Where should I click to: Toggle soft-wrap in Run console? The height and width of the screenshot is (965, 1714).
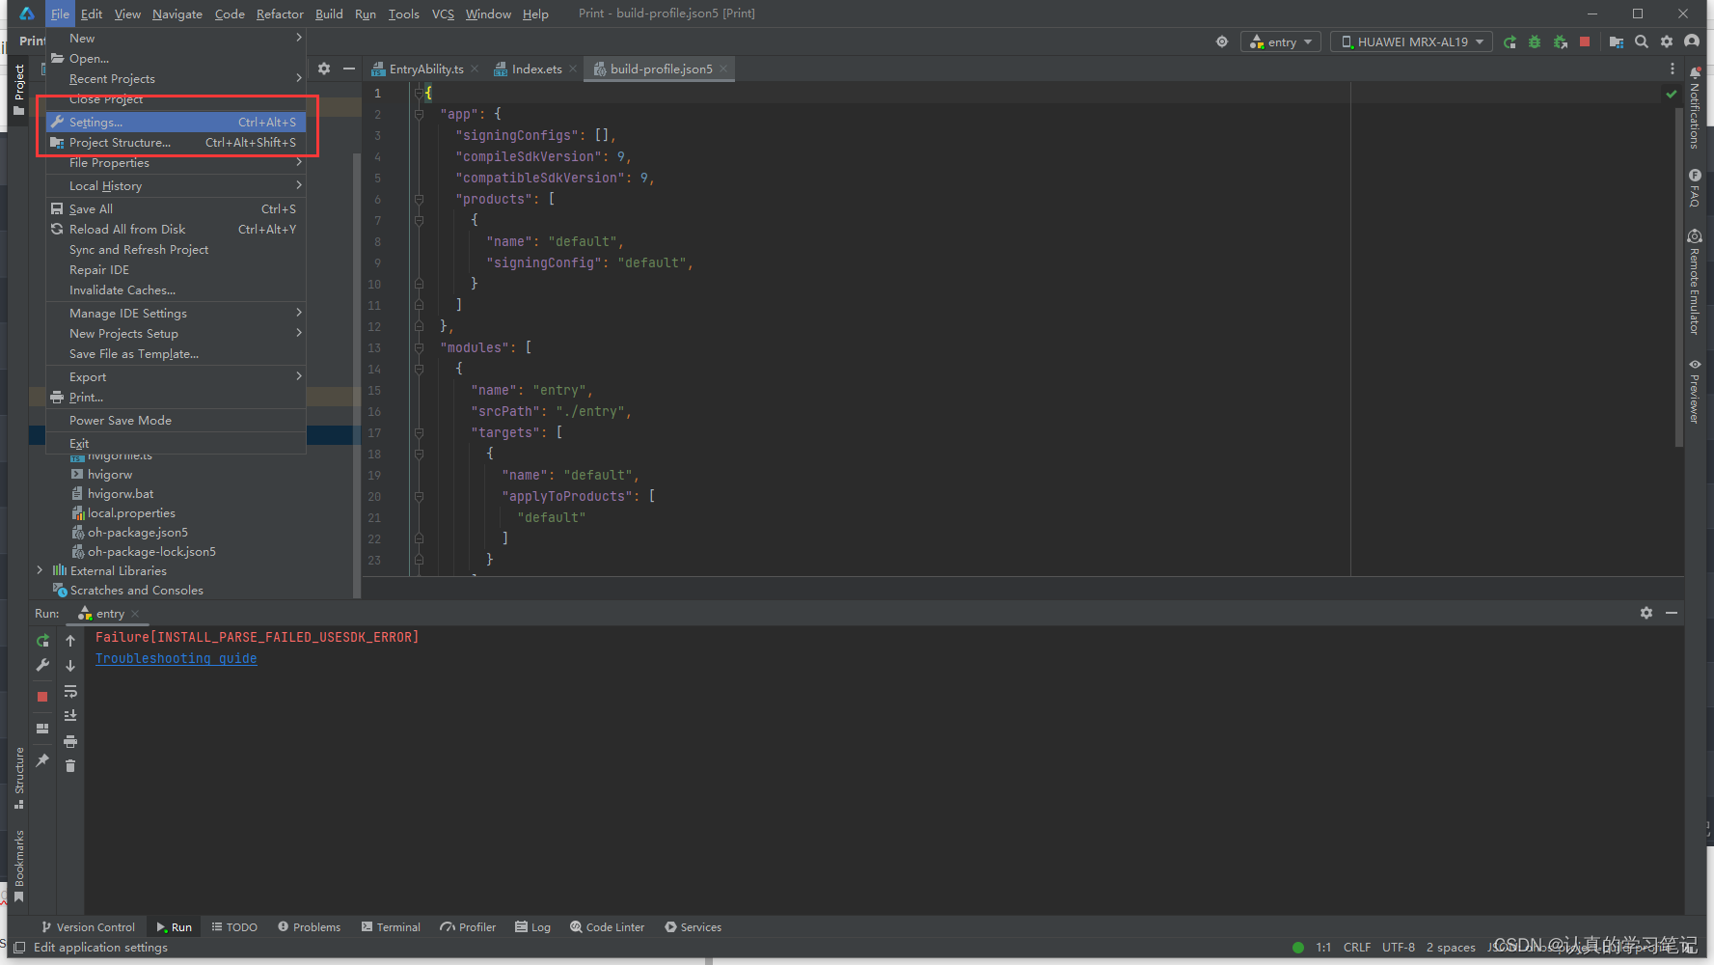(x=70, y=692)
